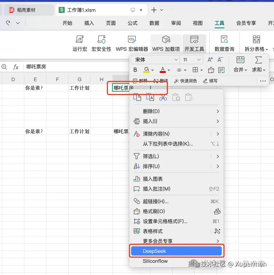
Task: Open the font name 宋体 combo box
Action: point(155,60)
